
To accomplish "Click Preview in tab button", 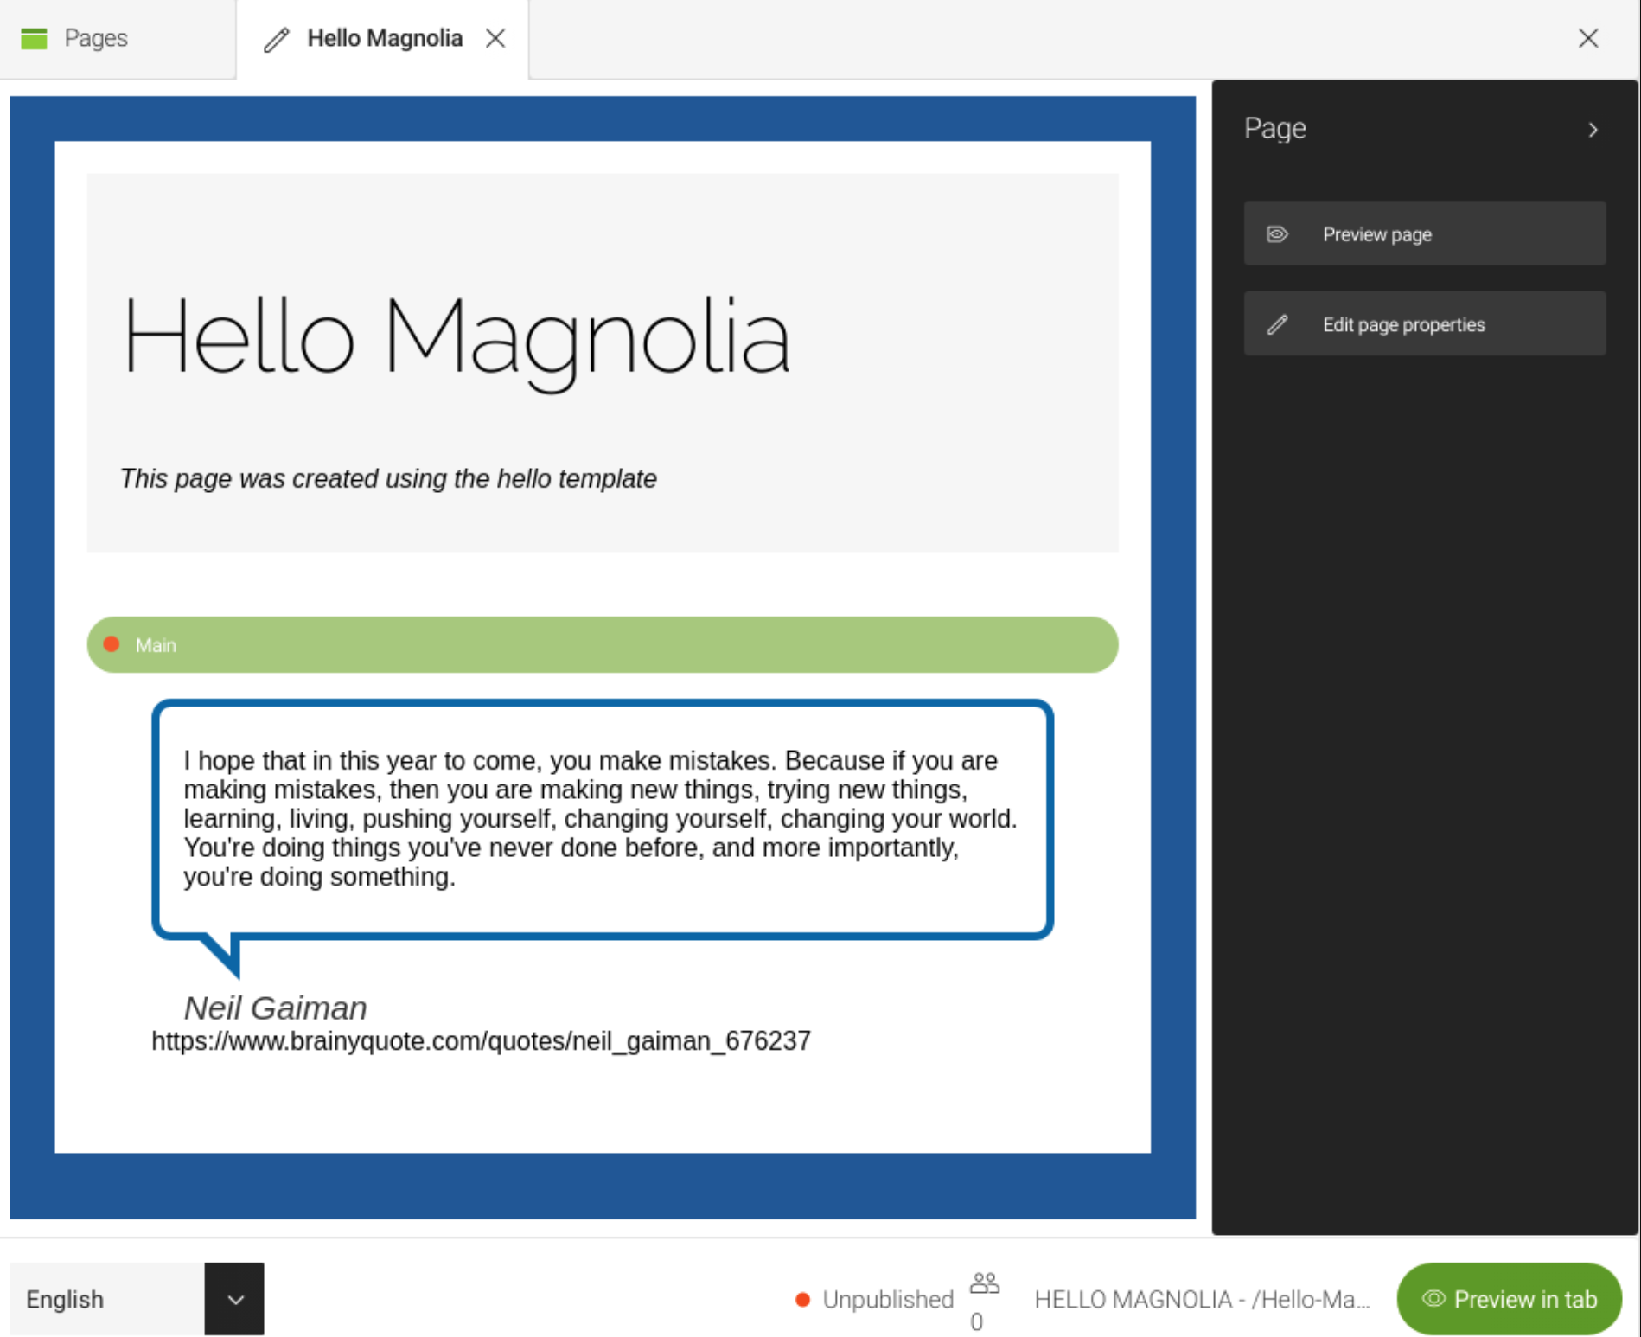I will pyautogui.click(x=1509, y=1299).
